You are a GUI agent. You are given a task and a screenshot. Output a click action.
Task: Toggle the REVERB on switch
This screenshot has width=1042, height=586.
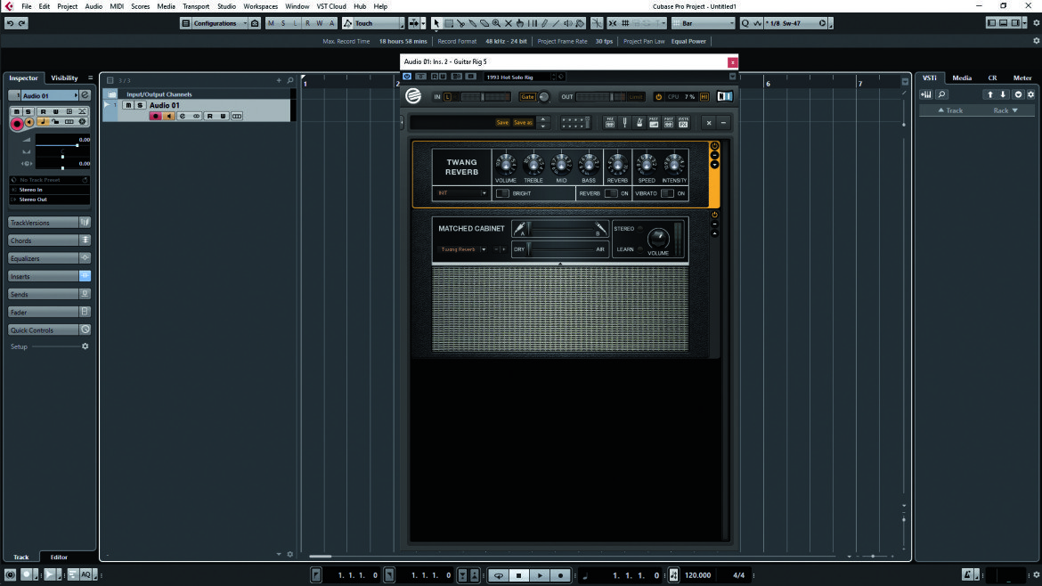click(x=611, y=193)
